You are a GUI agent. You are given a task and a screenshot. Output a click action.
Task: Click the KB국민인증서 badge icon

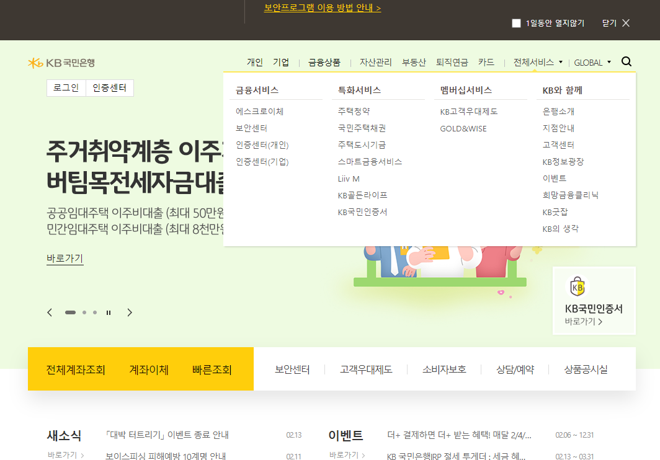pos(577,286)
